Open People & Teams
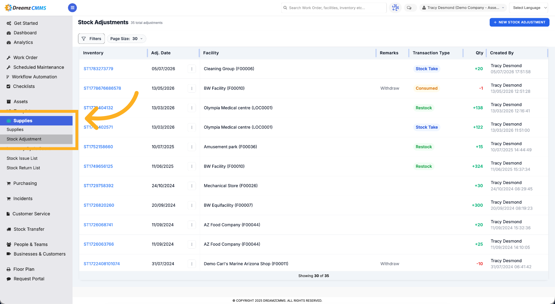Screen dimensions: 555x304 pos(31,244)
